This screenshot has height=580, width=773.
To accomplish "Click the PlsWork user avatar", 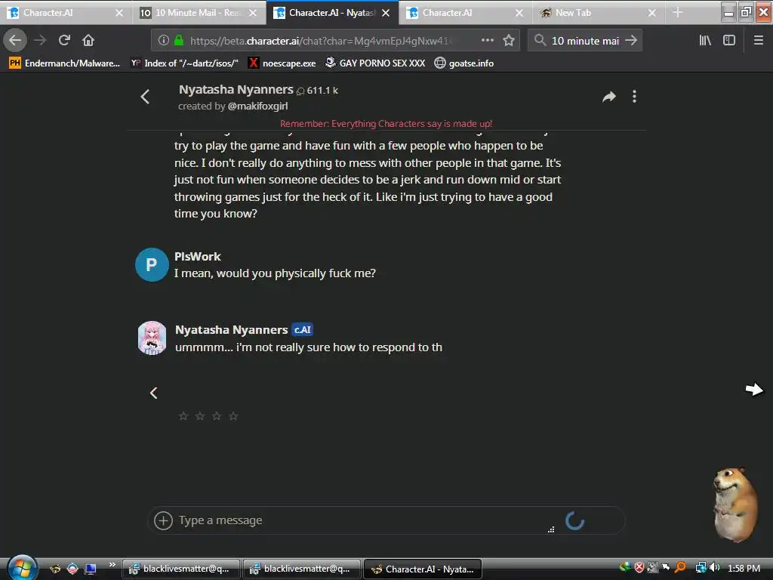I will [x=152, y=265].
